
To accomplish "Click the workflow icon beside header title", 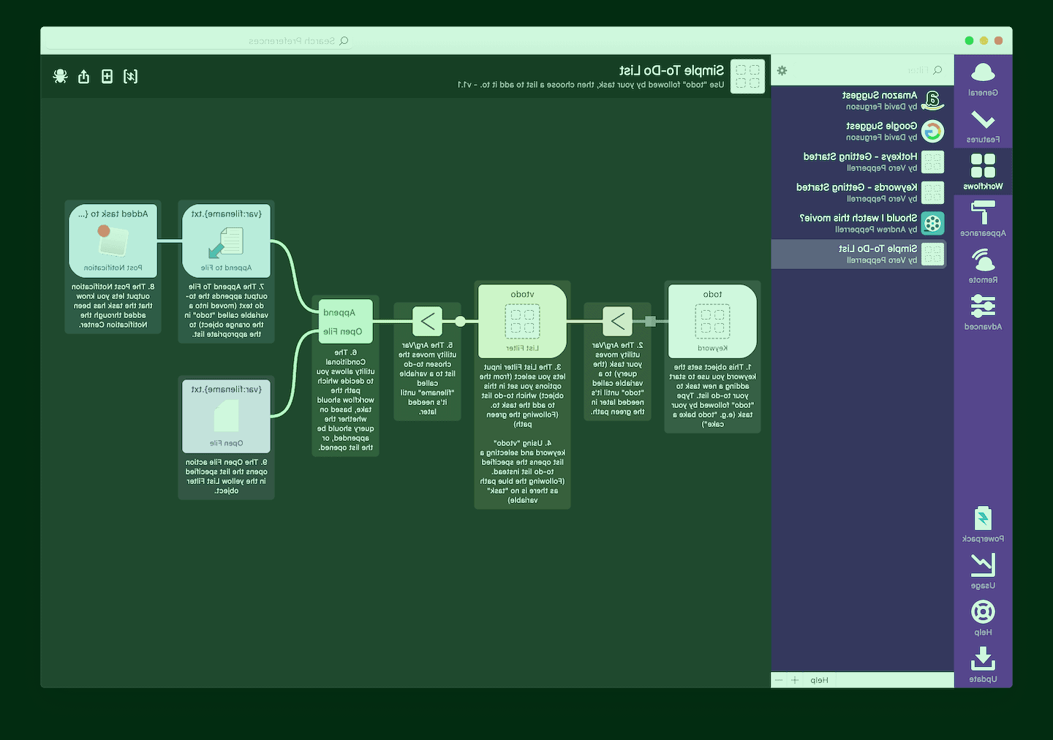I will (747, 76).
